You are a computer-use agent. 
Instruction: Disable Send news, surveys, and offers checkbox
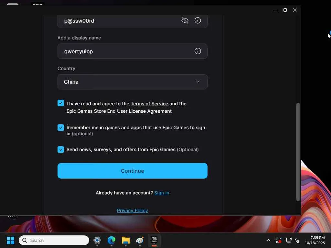pyautogui.click(x=61, y=150)
